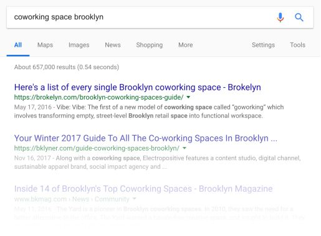321x236 pixels.
Task: Select the All results tab
Action: pyautogui.click(x=18, y=45)
